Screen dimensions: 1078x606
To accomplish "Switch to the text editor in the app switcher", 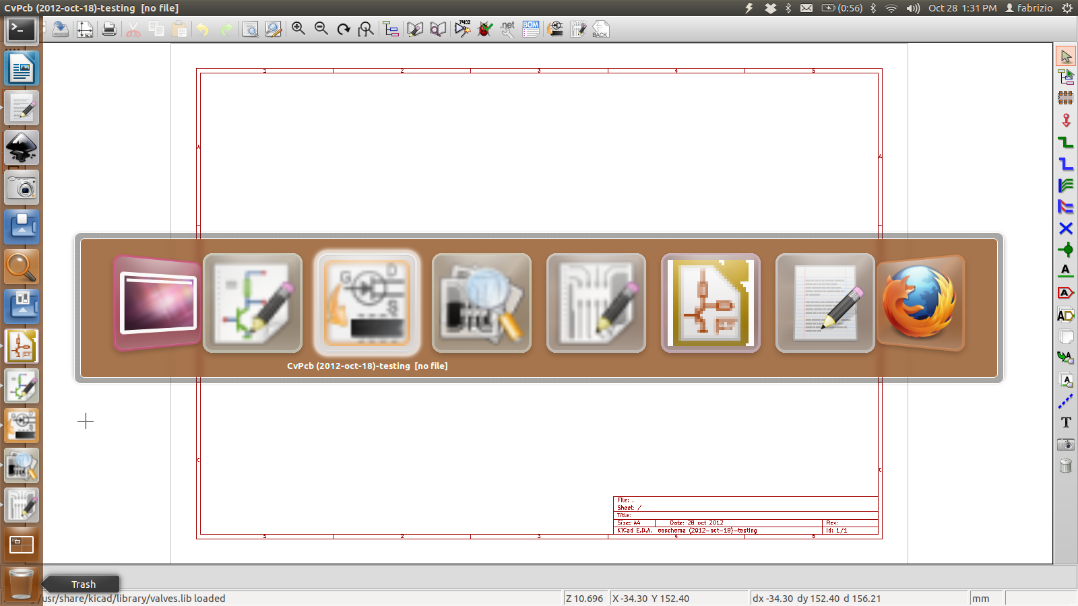I will (x=825, y=303).
